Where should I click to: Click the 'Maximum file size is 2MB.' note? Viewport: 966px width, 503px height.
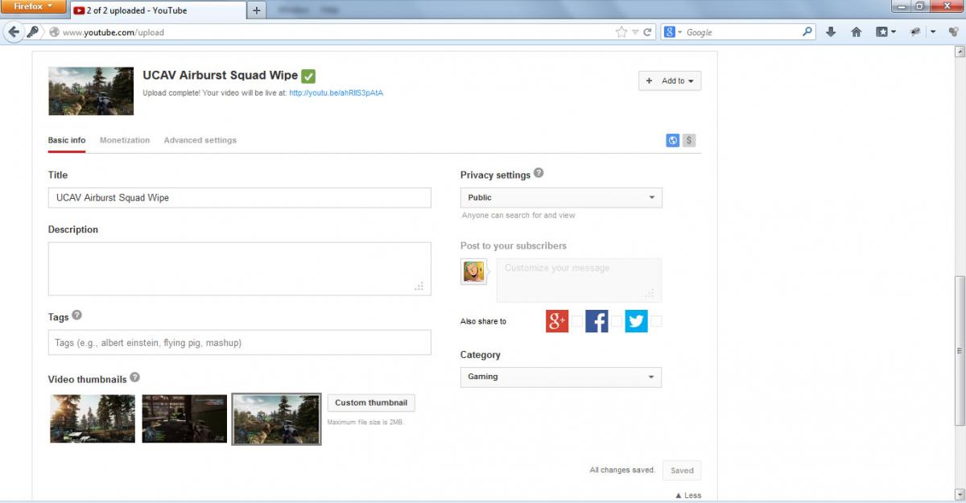(365, 422)
